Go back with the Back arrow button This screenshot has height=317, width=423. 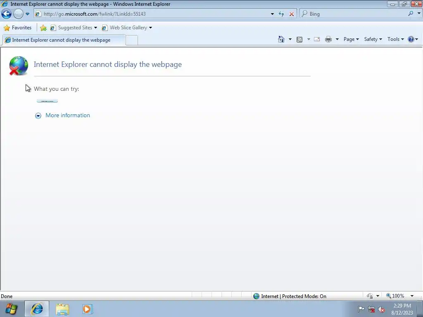pyautogui.click(x=6, y=14)
